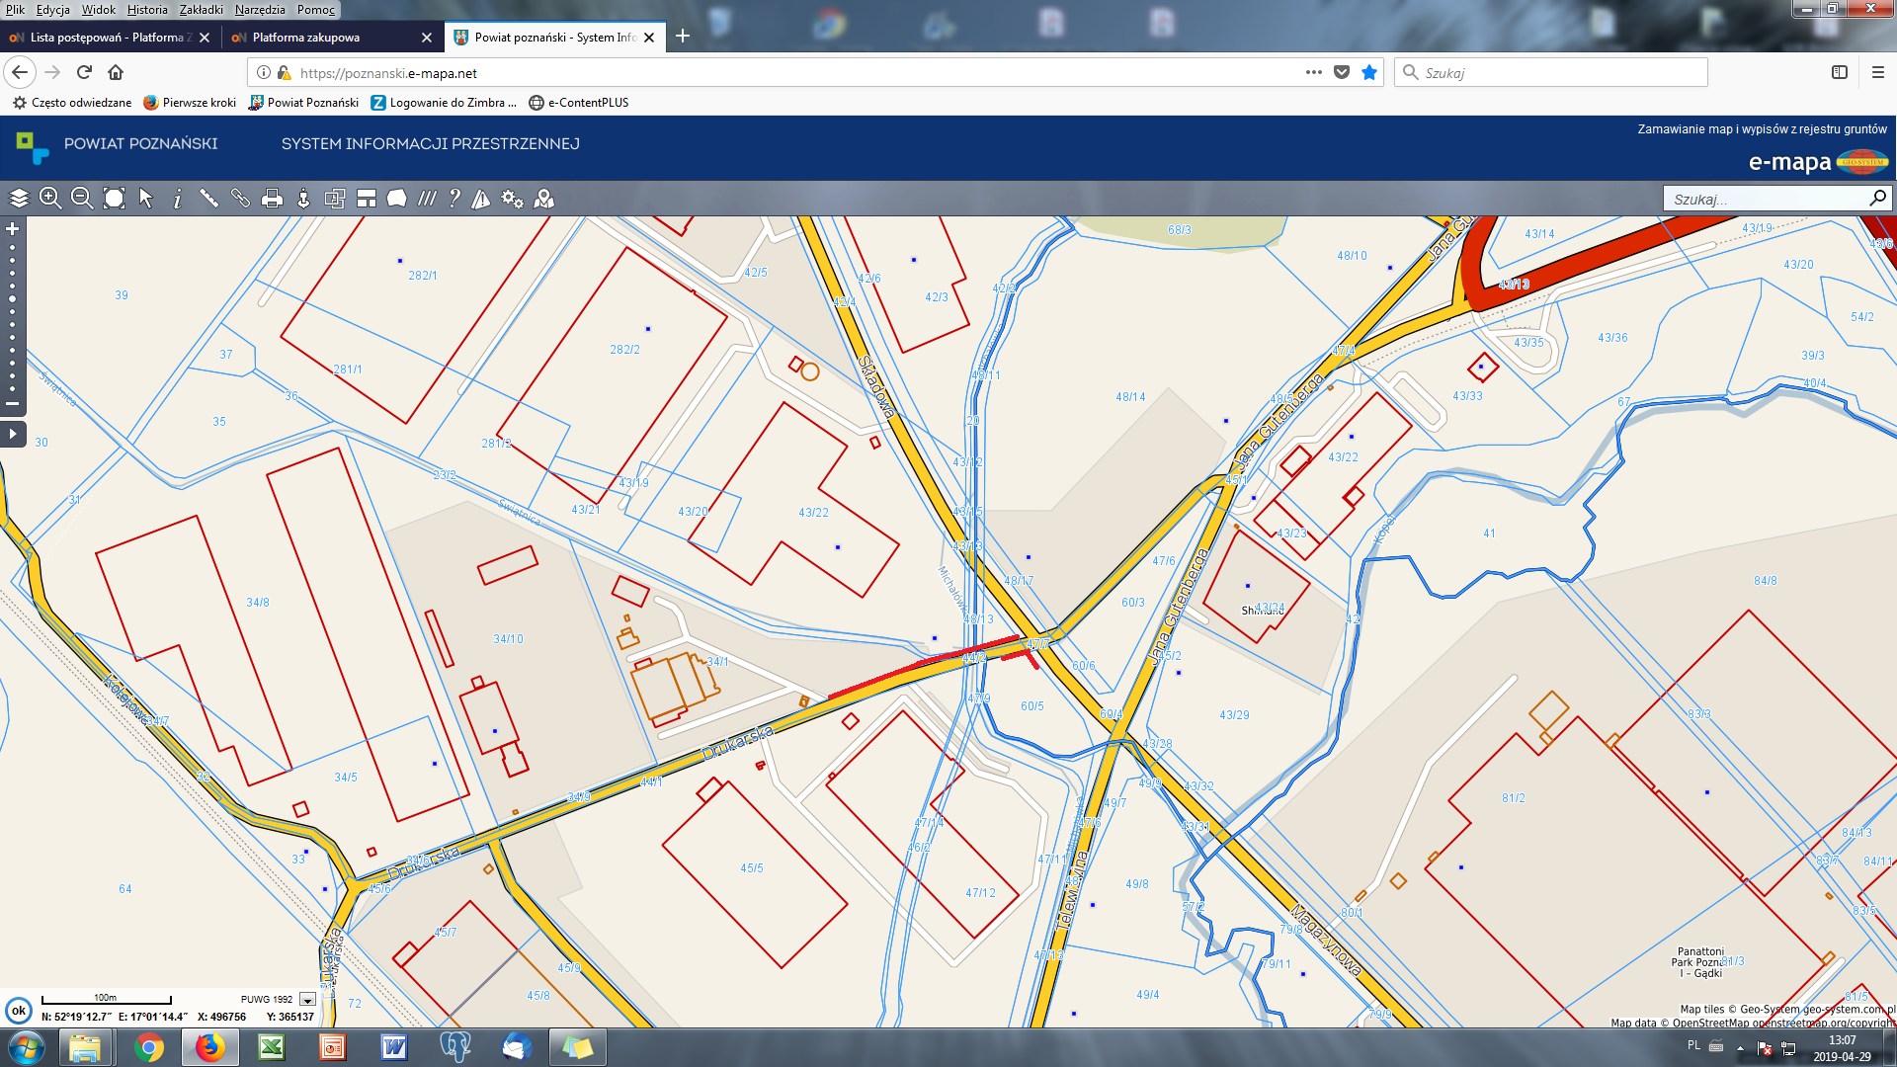The image size is (1897, 1067).
Task: Toggle the bookmark star for this page
Action: (x=1369, y=72)
